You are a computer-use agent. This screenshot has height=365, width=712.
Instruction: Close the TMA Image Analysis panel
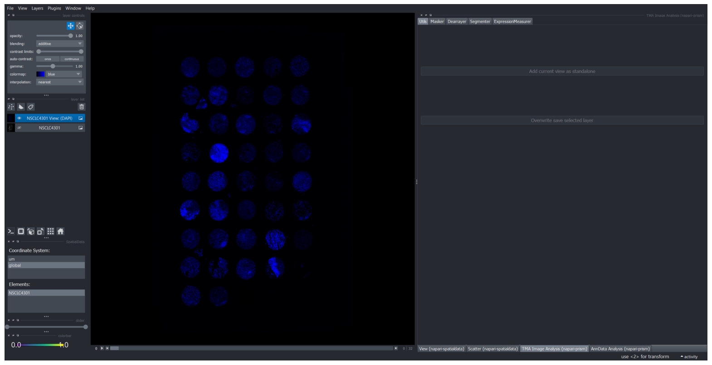[x=421, y=15]
